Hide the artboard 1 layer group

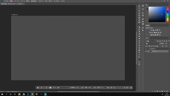point(146,49)
